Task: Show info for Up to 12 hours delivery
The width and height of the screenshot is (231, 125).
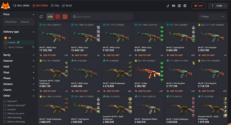Action: click(33, 47)
